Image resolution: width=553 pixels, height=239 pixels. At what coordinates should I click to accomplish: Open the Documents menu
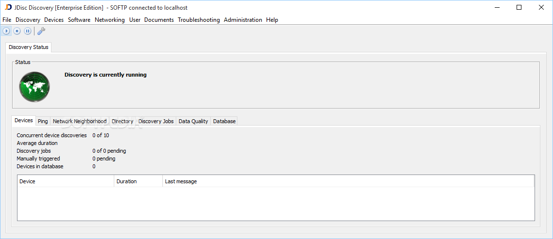tap(159, 20)
